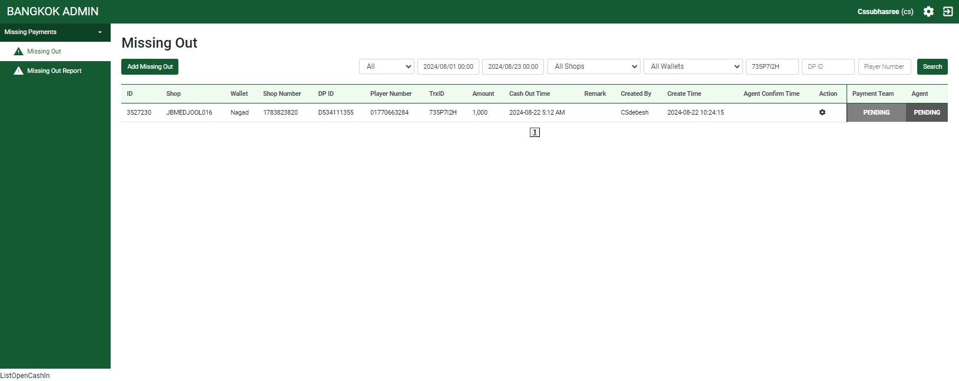Click the Remark column header
The width and height of the screenshot is (959, 381).
(595, 93)
